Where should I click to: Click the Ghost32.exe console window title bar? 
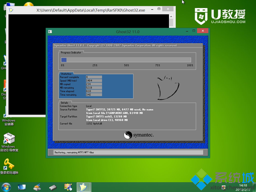click(x=85, y=9)
